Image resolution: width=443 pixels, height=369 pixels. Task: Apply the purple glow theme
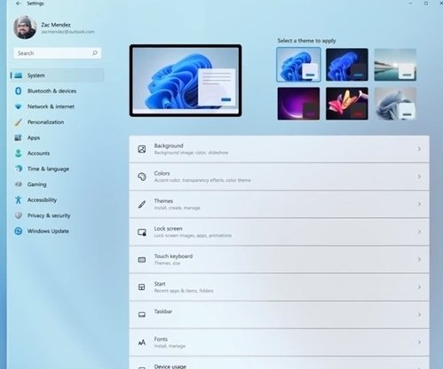click(298, 104)
